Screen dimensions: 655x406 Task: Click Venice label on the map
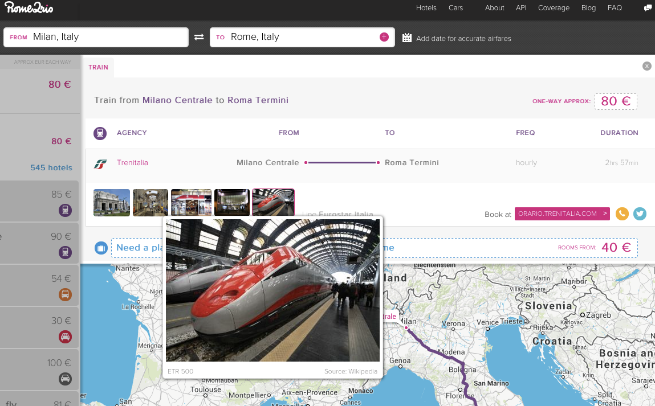tap(487, 322)
